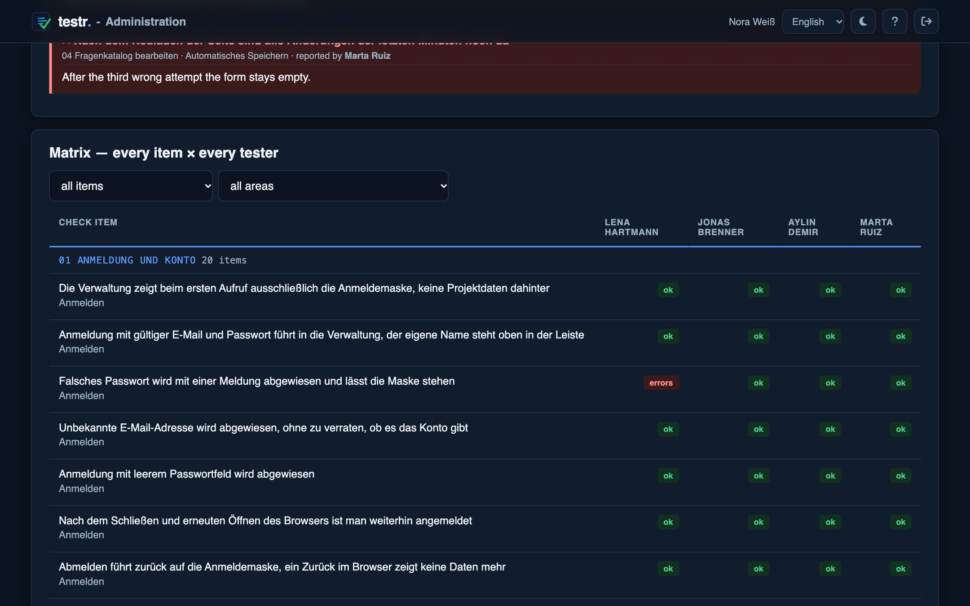The width and height of the screenshot is (970, 606).
Task: Click Jonas Brenner's ok on 'leerem Passwortfeld' row
Action: [758, 476]
